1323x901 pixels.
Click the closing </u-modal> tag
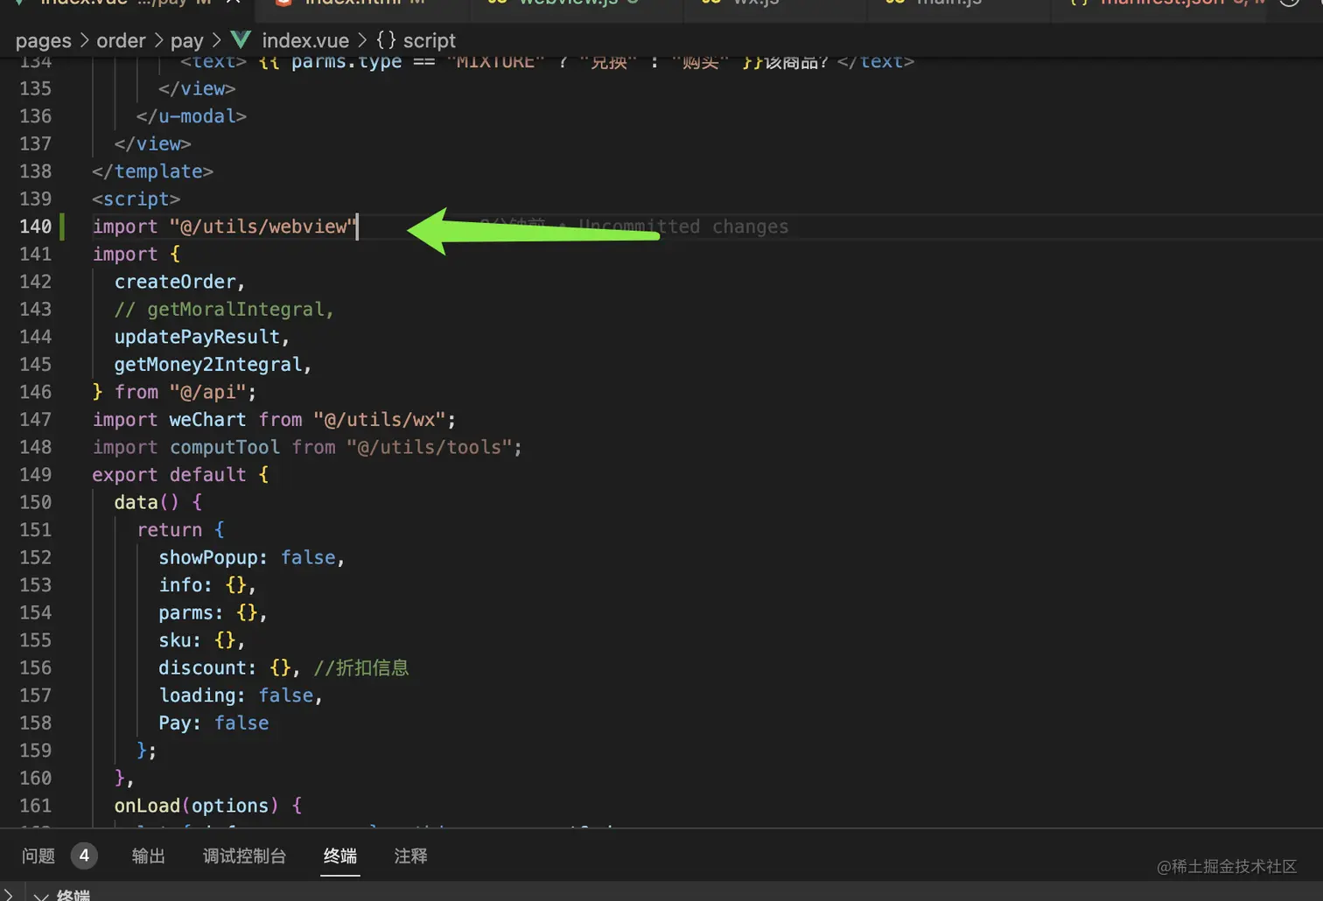(191, 116)
